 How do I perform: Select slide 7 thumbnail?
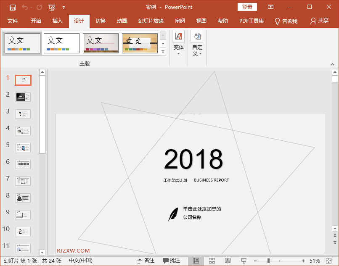click(23, 181)
